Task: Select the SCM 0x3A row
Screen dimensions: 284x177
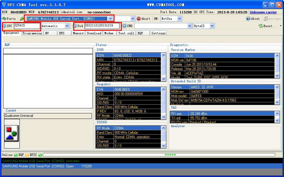Action: click(x=222, y=56)
